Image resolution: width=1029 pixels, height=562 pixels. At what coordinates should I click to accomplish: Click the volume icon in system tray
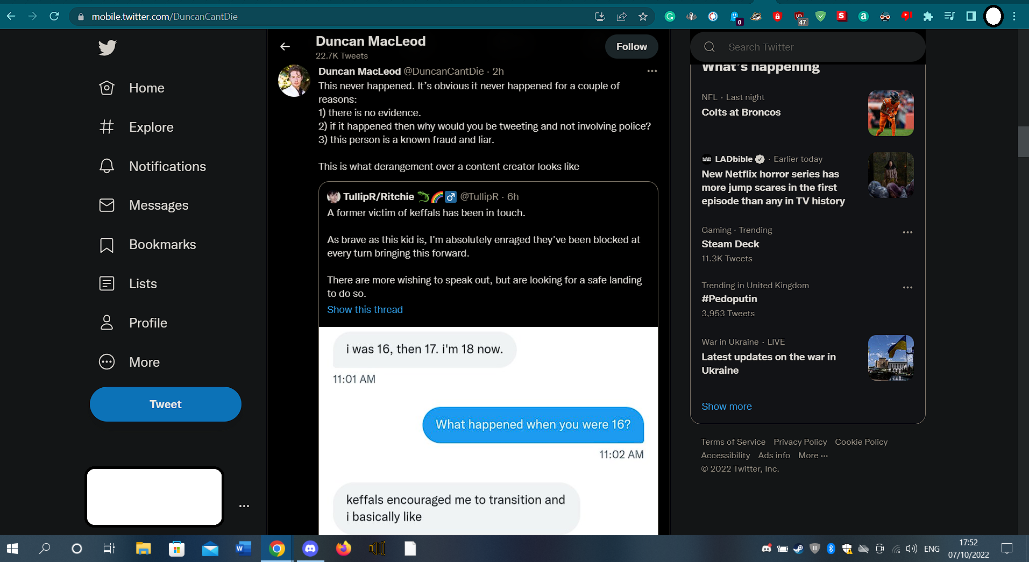911,549
